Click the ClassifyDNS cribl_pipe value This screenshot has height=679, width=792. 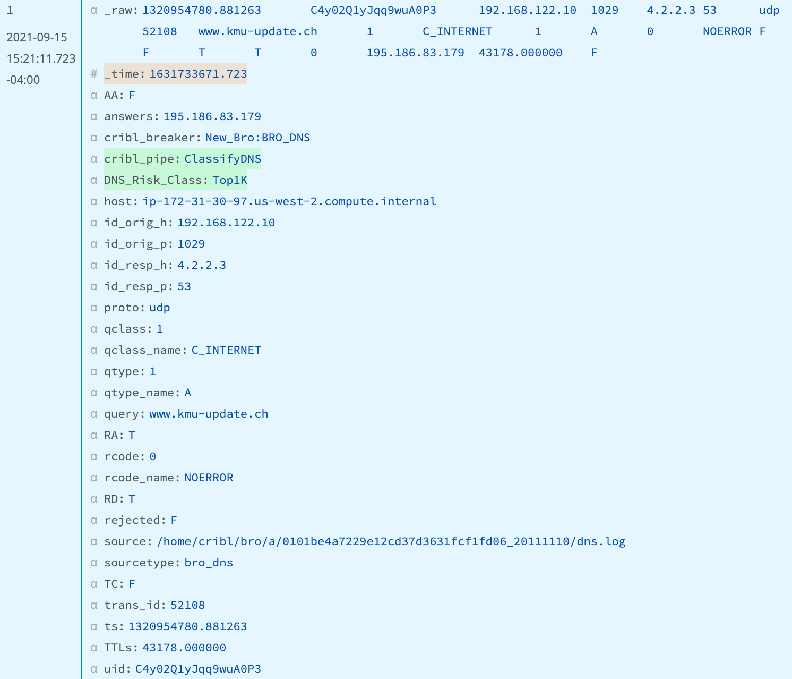pyautogui.click(x=222, y=159)
